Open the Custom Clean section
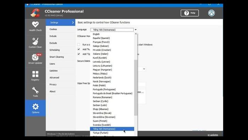 (x=35, y=43)
